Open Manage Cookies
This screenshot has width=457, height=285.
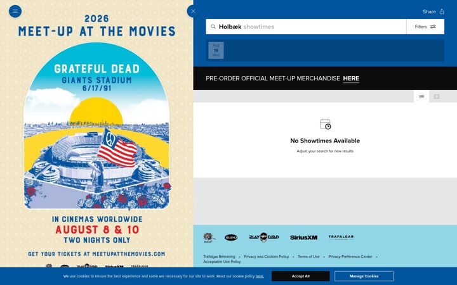(364, 276)
